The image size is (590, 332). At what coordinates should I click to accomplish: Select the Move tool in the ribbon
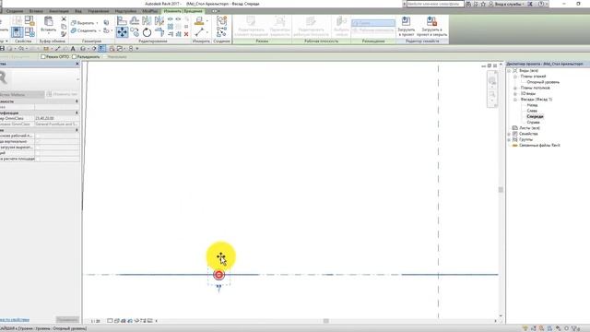122,32
